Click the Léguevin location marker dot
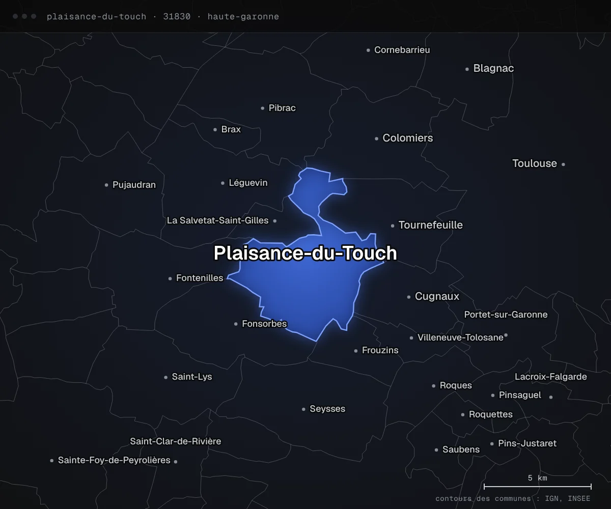This screenshot has width=611, height=509. [x=223, y=183]
